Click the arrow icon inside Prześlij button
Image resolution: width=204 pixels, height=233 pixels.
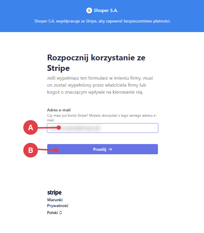pyautogui.click(x=110, y=149)
